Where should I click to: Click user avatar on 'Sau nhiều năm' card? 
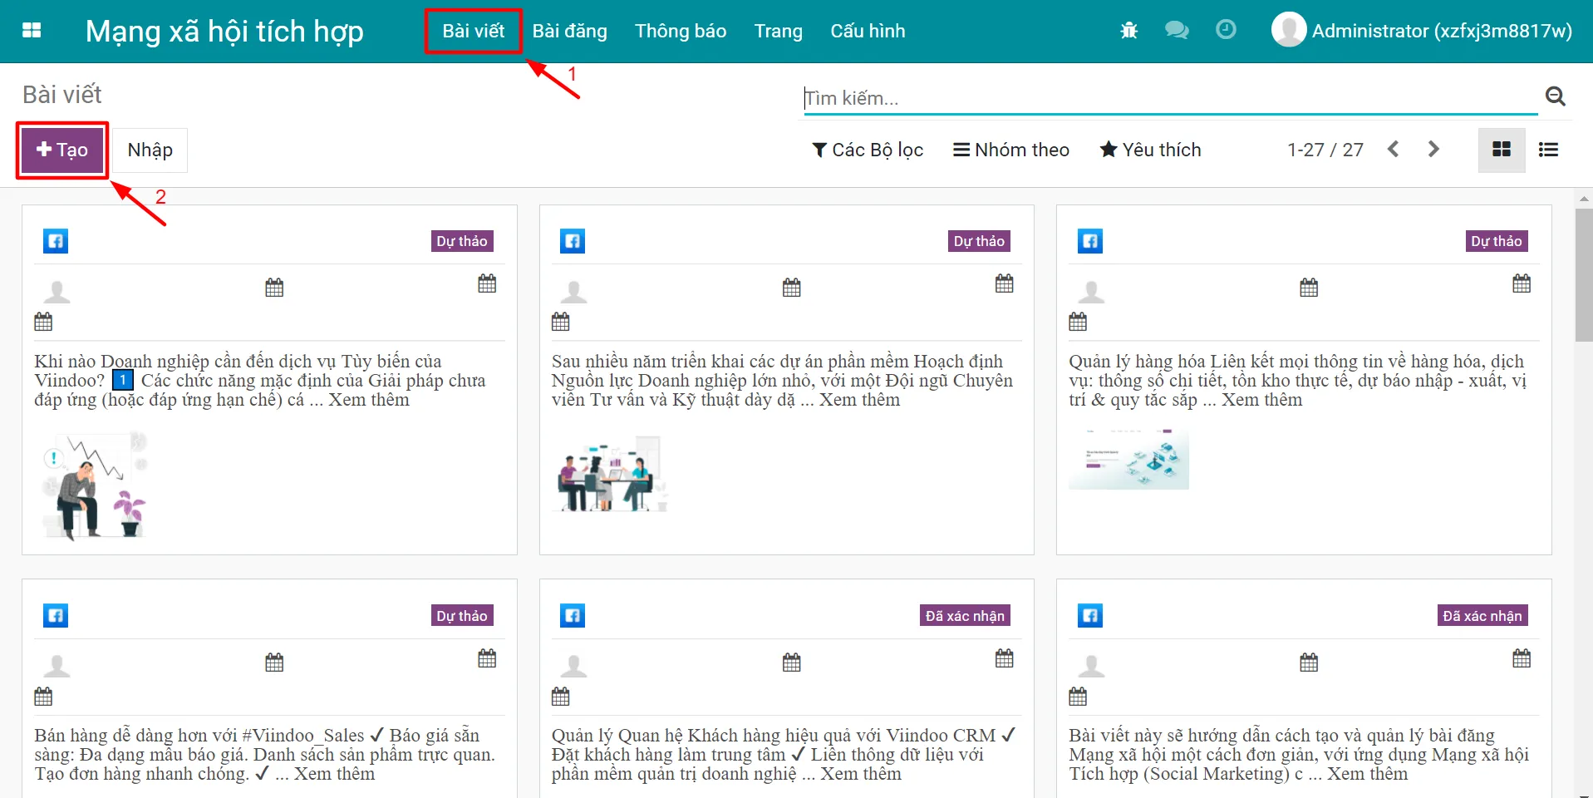click(x=573, y=292)
